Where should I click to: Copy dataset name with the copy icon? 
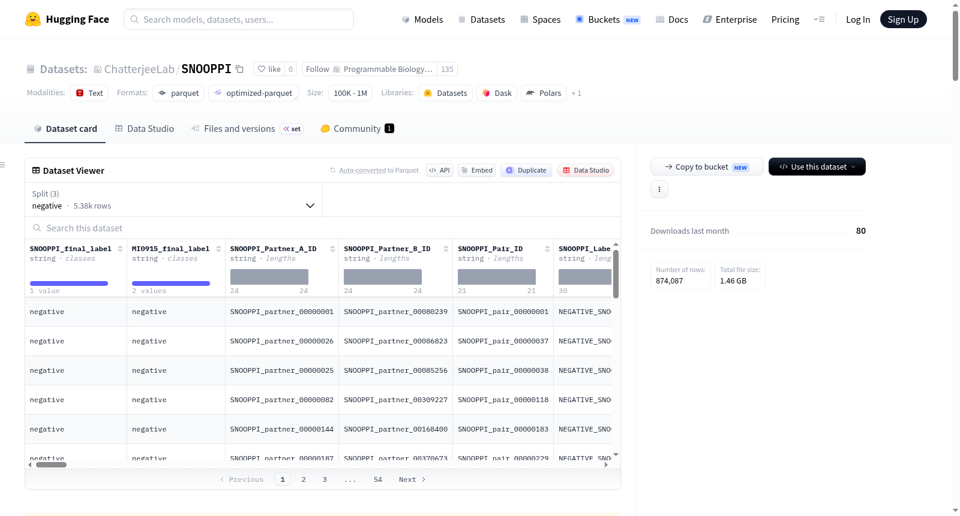(x=239, y=69)
